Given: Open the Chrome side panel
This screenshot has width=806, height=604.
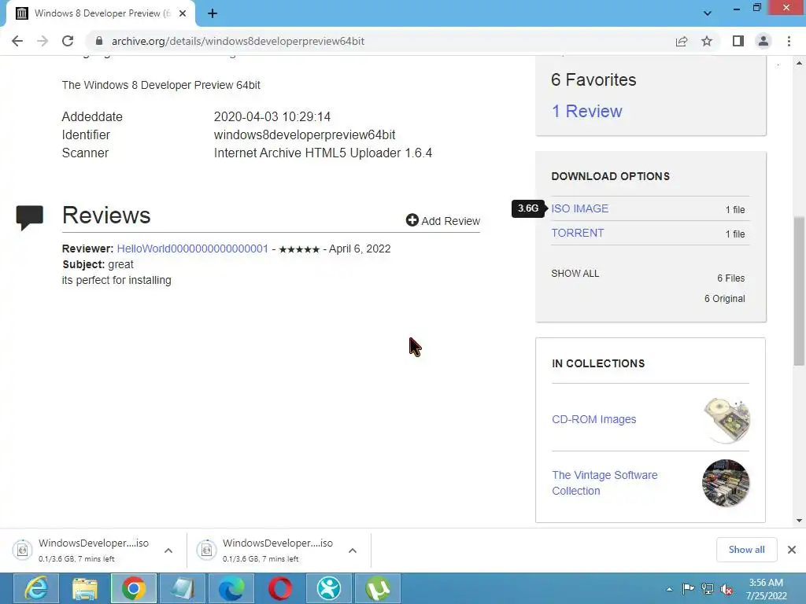Looking at the screenshot, I should tap(738, 41).
